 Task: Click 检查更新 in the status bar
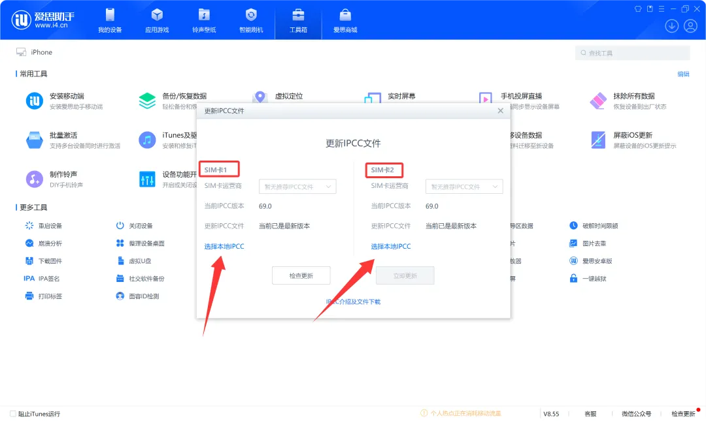(684, 414)
